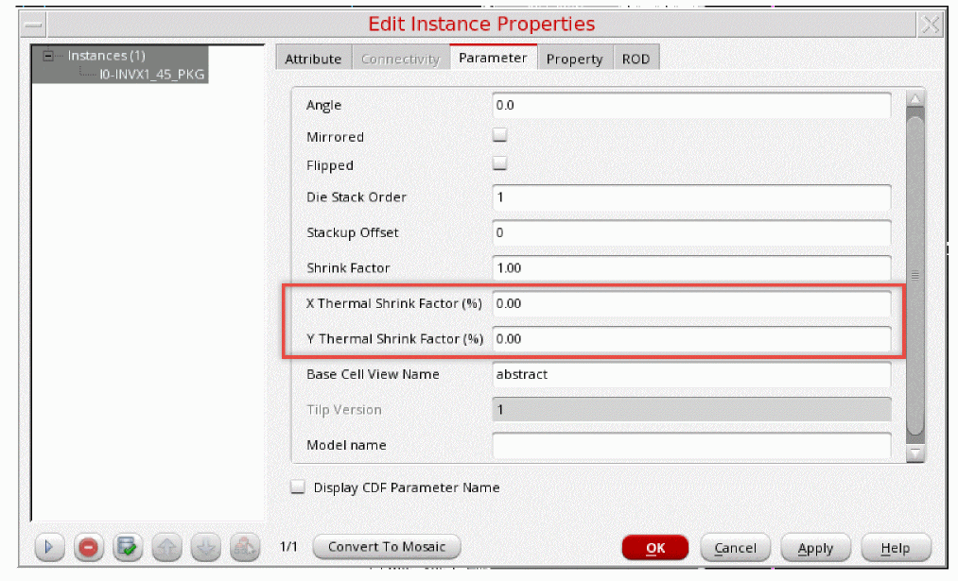The width and height of the screenshot is (958, 581).
Task: Click the parameter list scrollbar down arrow
Action: point(915,453)
